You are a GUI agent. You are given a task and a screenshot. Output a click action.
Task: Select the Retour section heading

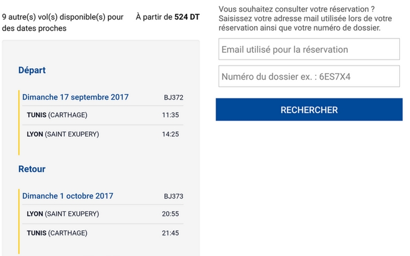[32, 169]
